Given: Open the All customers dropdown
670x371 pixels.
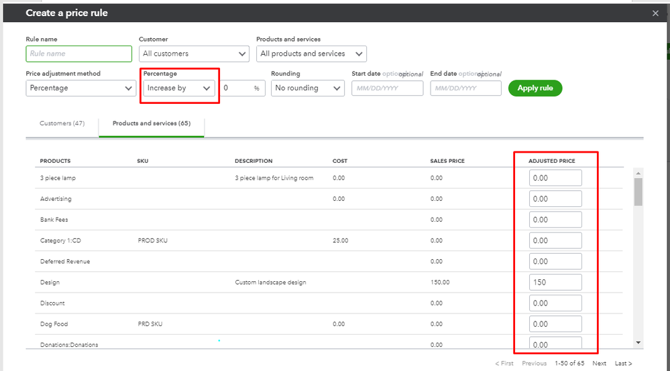Looking at the screenshot, I should (194, 54).
